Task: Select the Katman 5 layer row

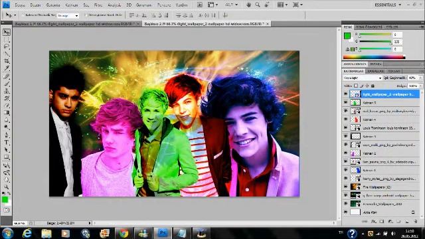Action: 381,102
